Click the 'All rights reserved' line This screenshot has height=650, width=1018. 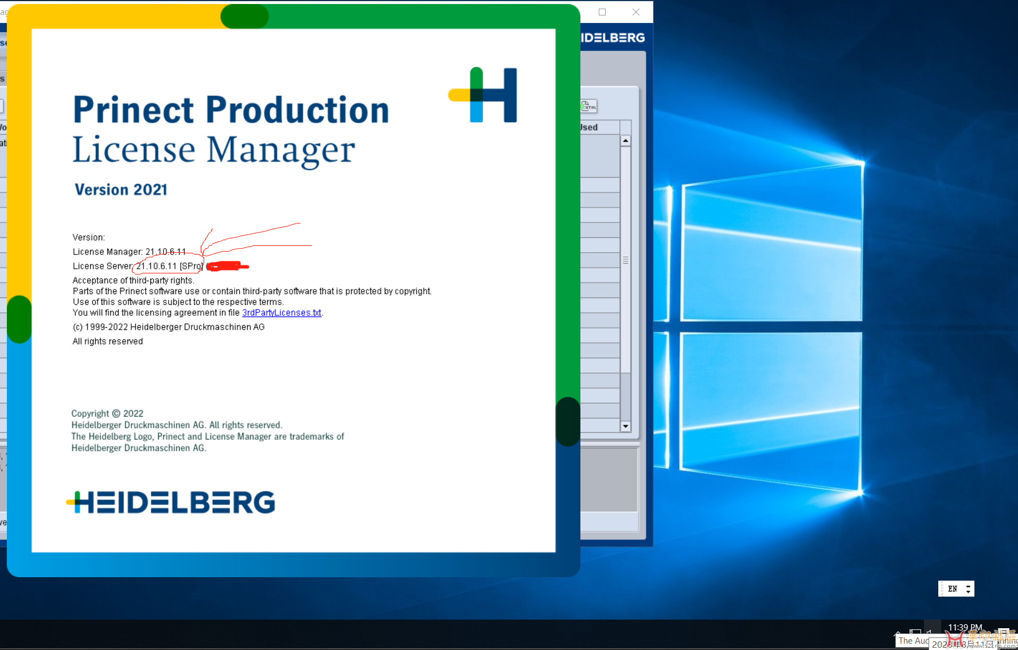pyautogui.click(x=108, y=341)
